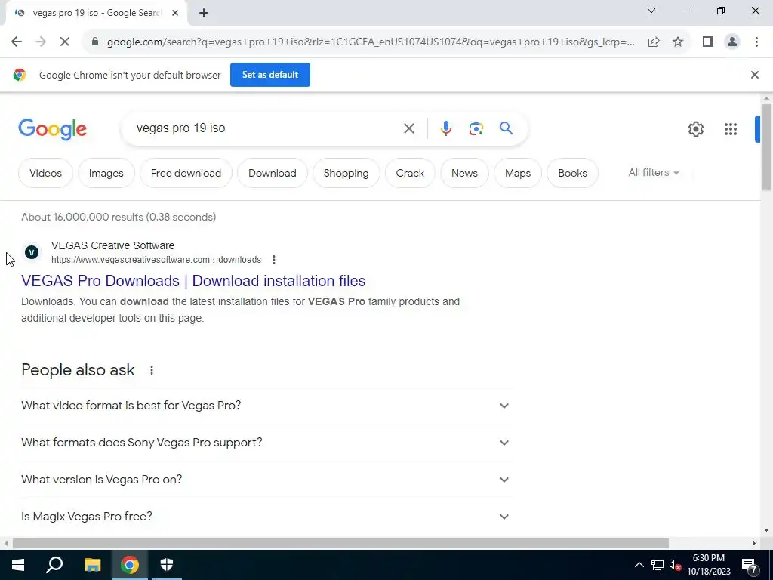View site information lock icon
Viewport: 773px width, 580px height.
[95, 42]
